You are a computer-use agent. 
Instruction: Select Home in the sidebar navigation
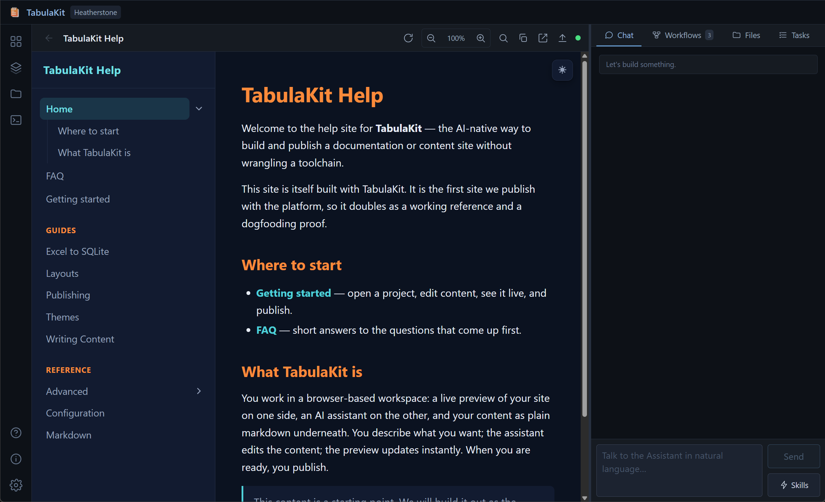pos(115,109)
